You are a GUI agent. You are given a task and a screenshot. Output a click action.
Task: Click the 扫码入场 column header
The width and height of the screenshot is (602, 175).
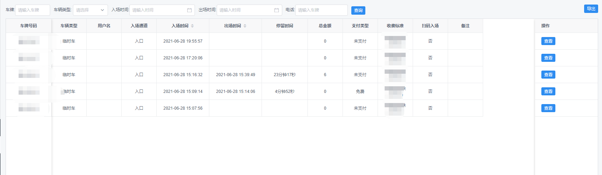[430, 26]
